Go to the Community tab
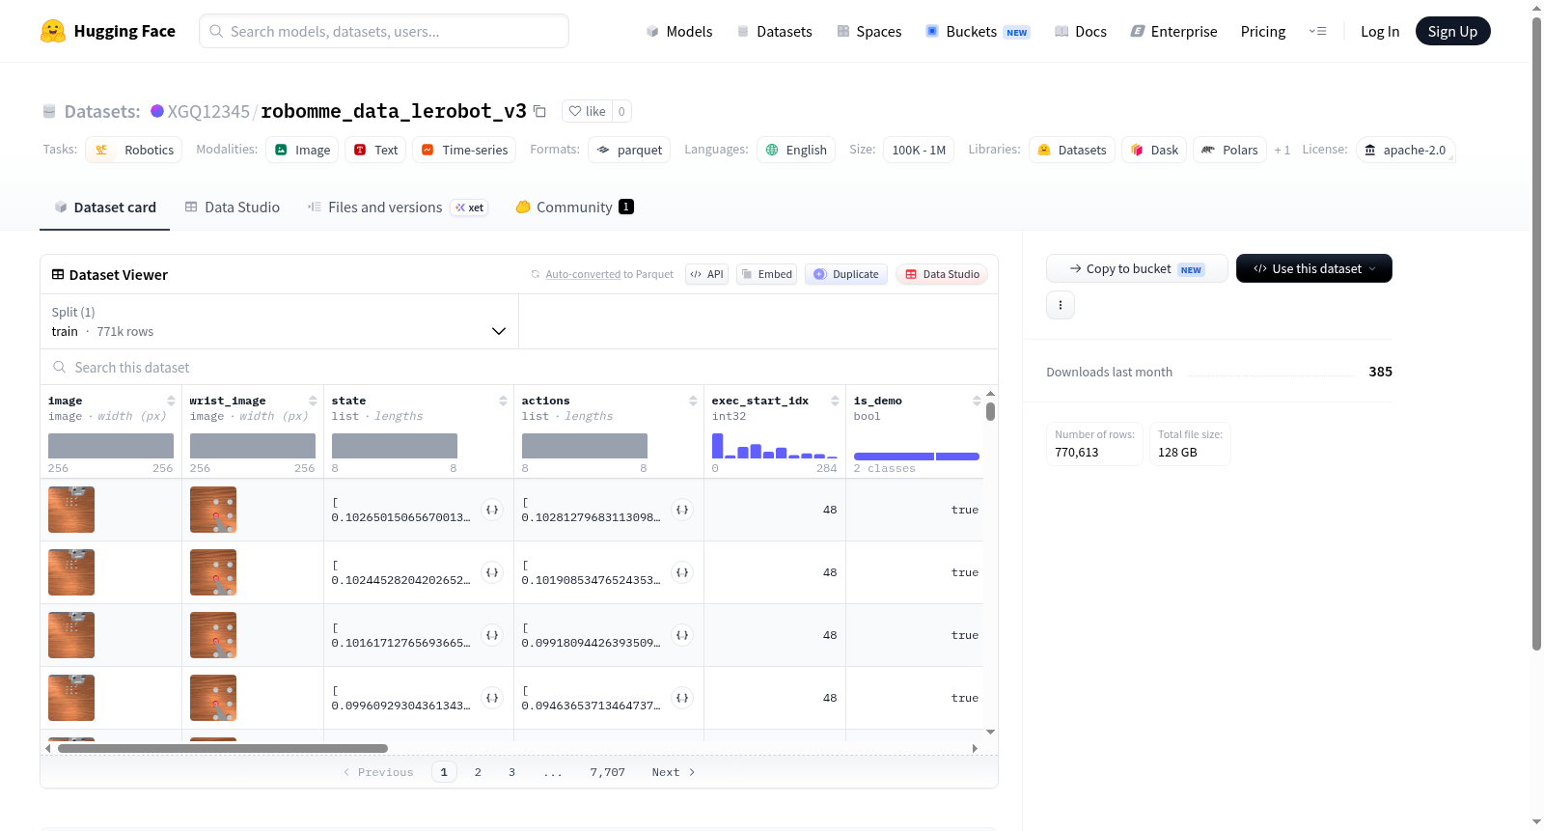This screenshot has width=1544, height=831. click(x=574, y=207)
